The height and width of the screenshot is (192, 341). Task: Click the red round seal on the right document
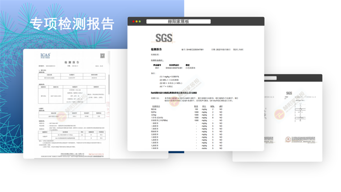(x=288, y=139)
